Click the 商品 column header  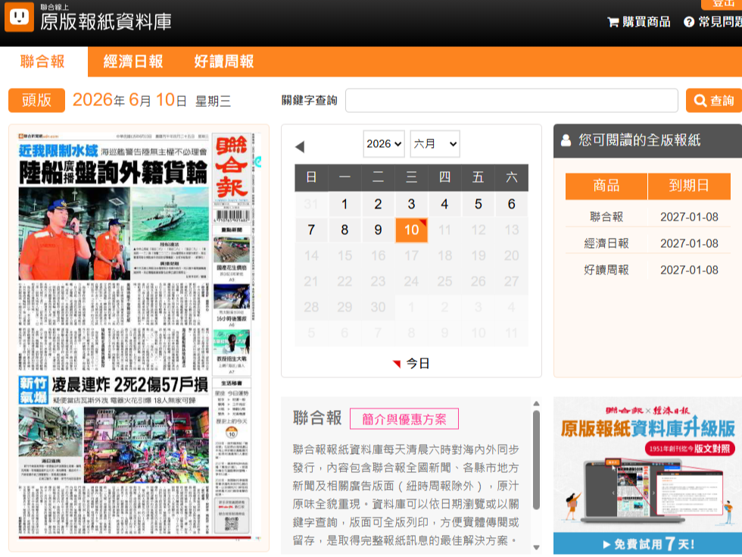pos(606,186)
